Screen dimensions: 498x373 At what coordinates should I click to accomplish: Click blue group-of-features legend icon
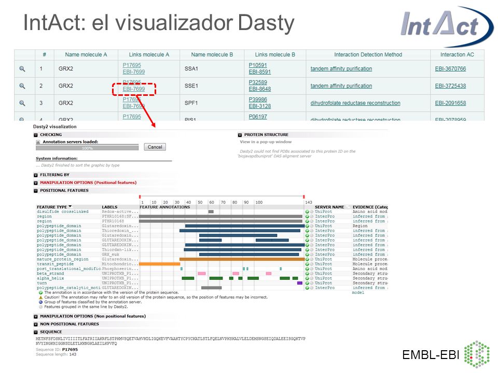pyautogui.click(x=40, y=302)
